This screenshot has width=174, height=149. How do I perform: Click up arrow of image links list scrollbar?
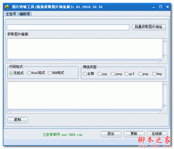click(164, 41)
